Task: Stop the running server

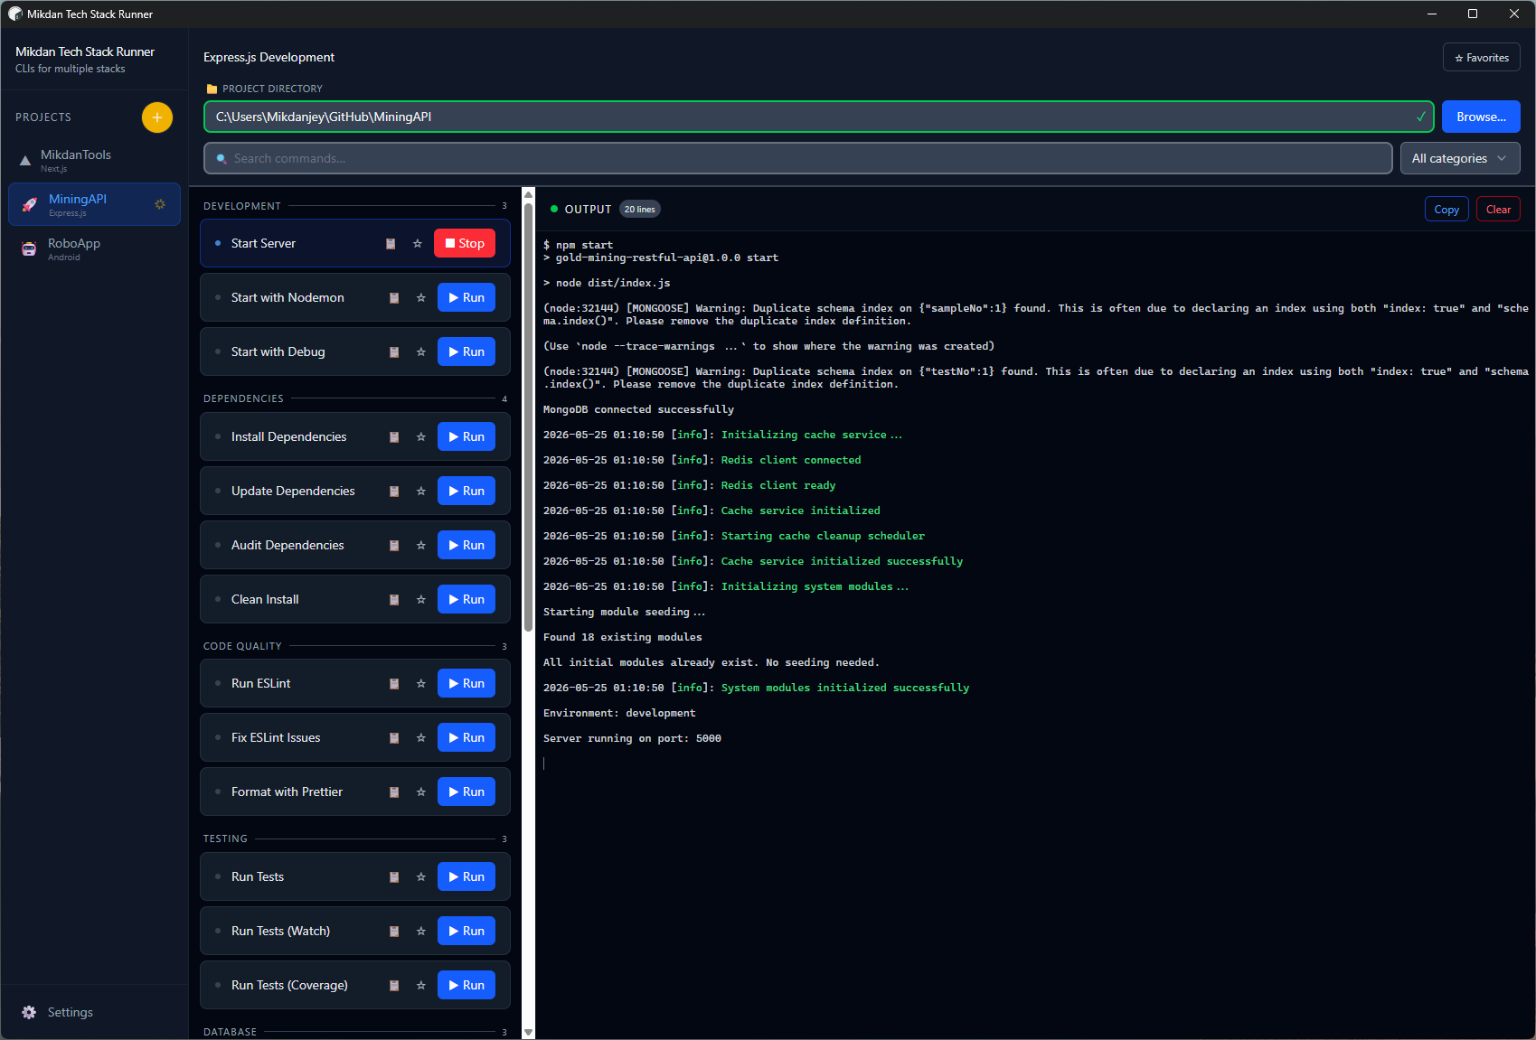Action: (x=465, y=243)
